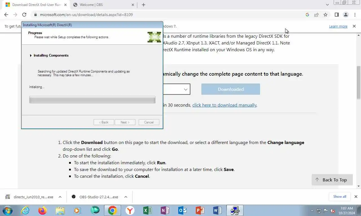Click the DirectX installer progress bar
This screenshot has width=361, height=216.
[x=92, y=100]
